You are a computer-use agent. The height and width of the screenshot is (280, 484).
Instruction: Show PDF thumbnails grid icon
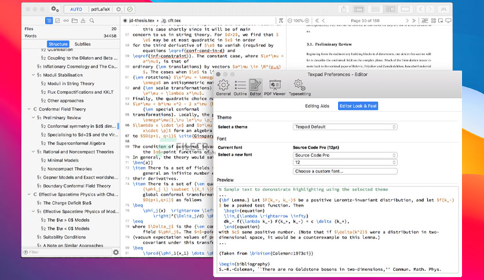click(434, 21)
